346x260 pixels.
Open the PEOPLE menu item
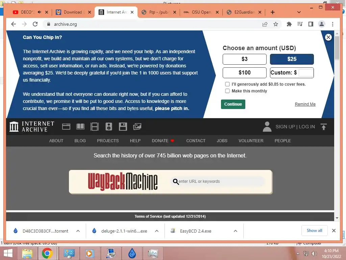pos(283,140)
